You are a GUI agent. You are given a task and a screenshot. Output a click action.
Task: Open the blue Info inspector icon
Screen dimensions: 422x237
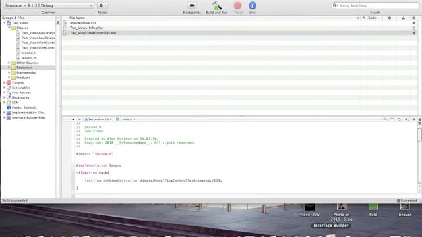[x=252, y=5]
